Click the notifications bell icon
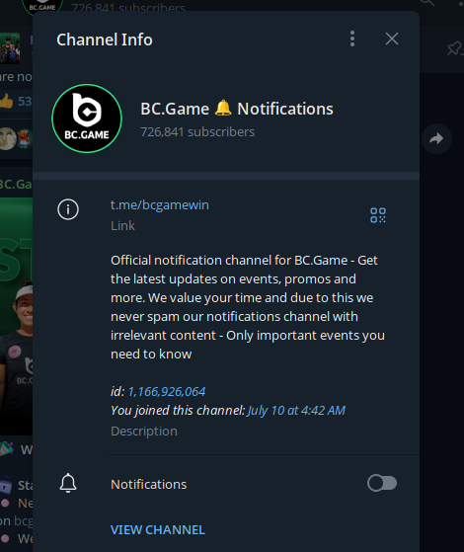 (68, 483)
